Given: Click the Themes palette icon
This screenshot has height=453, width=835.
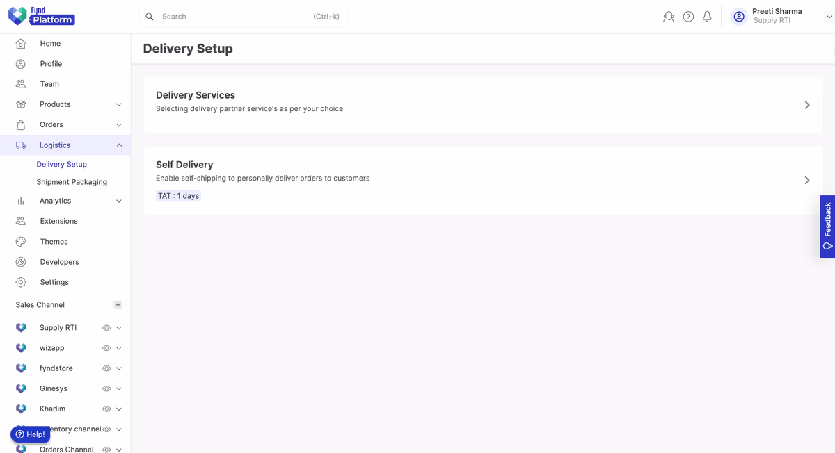Looking at the screenshot, I should pyautogui.click(x=21, y=242).
